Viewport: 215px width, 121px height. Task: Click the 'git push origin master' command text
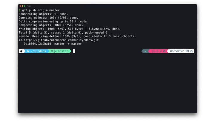[41, 10]
